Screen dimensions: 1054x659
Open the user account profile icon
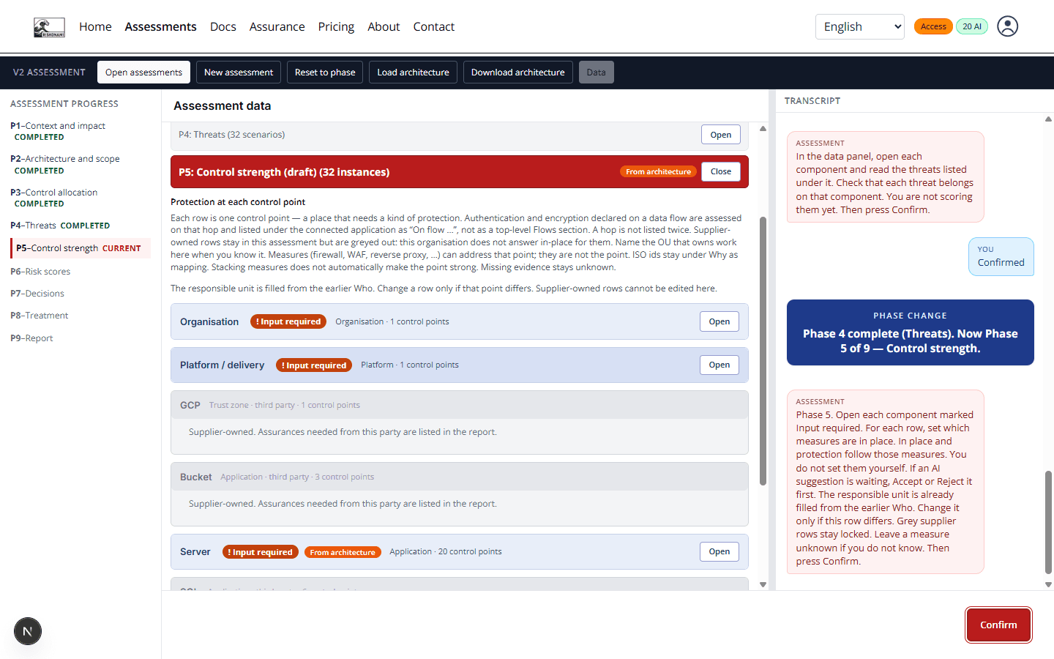pyautogui.click(x=1008, y=26)
